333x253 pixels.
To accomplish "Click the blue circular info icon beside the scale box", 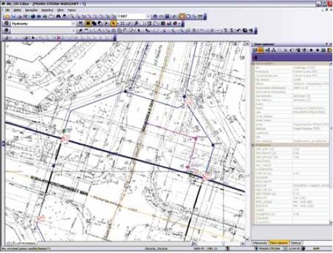I will (155, 16).
